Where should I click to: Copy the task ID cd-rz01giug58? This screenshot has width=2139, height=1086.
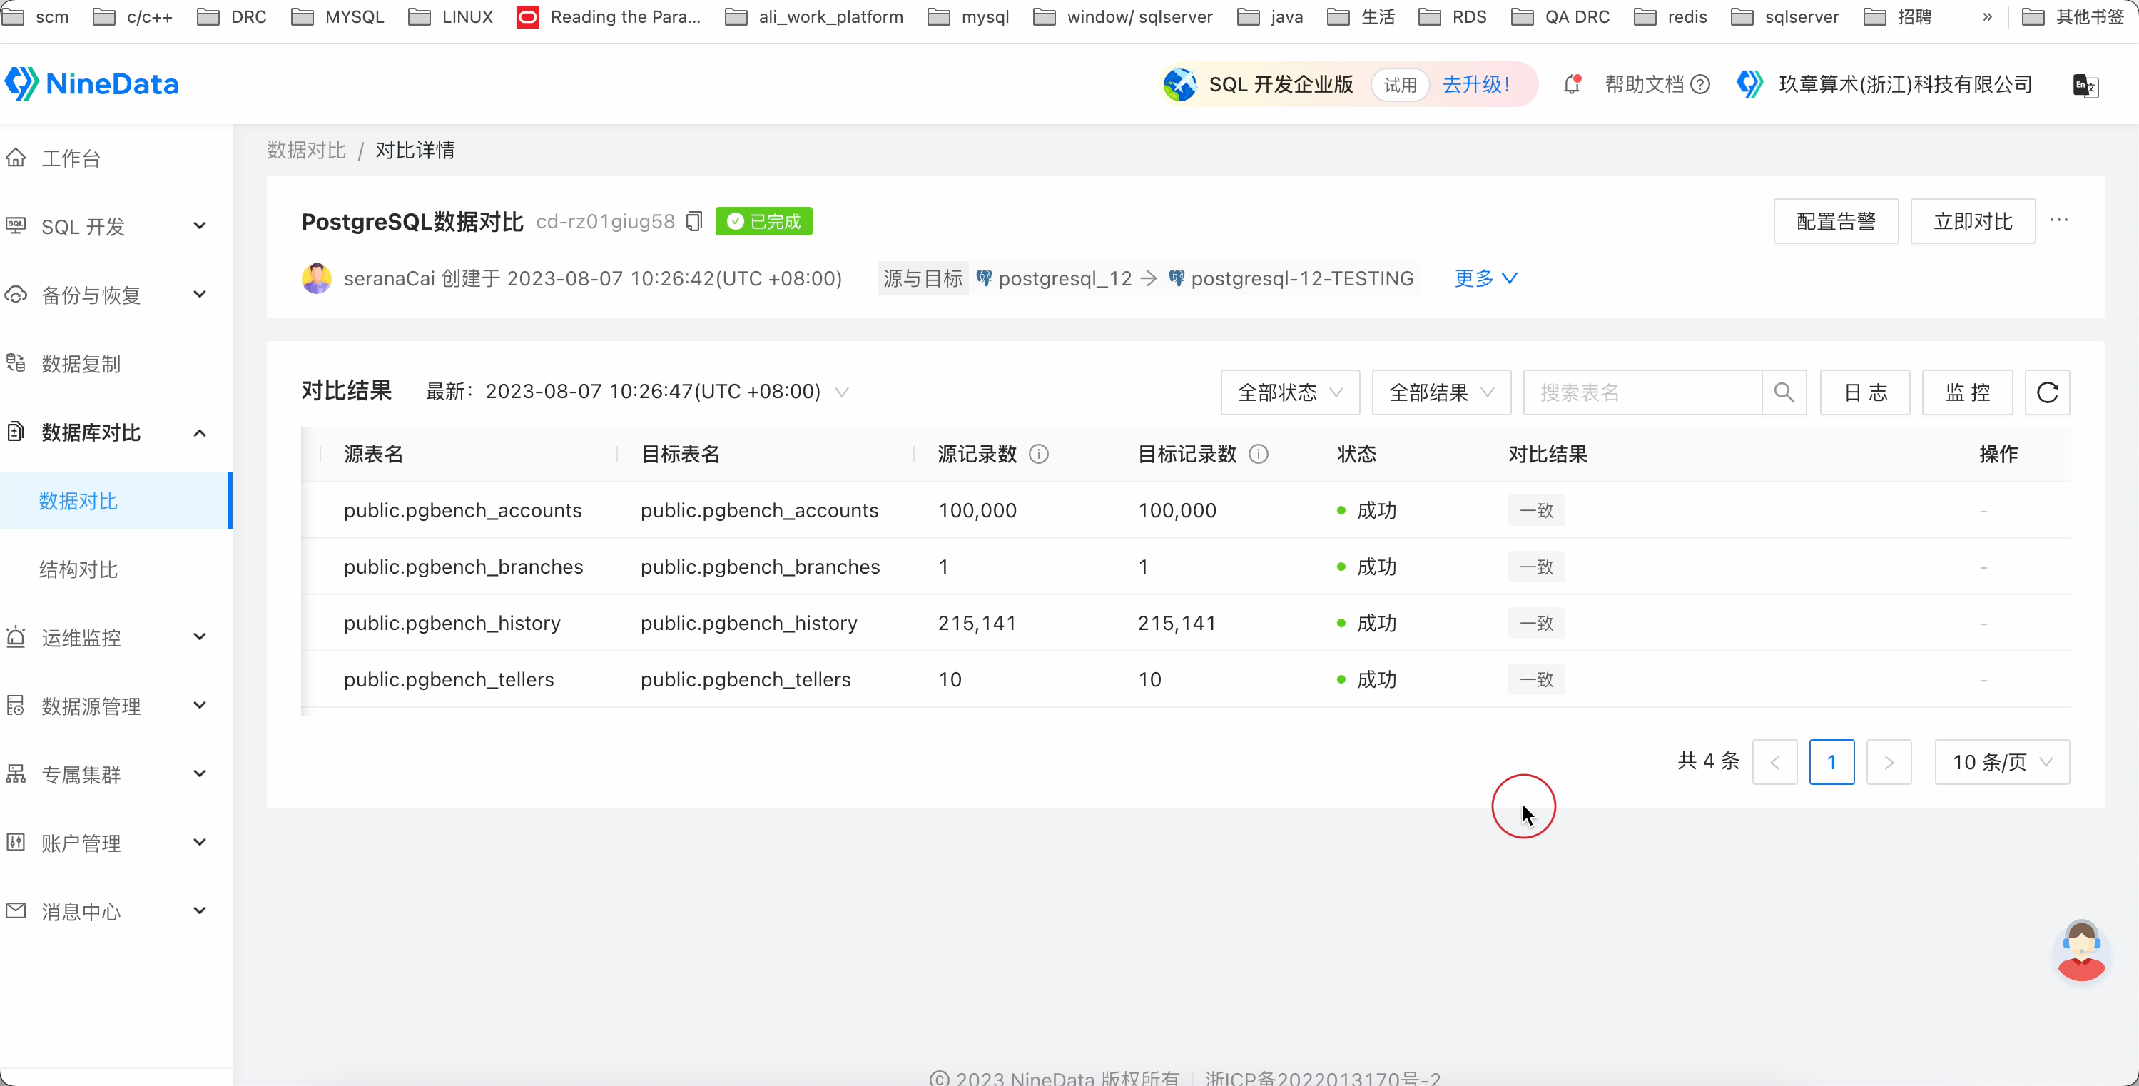(695, 221)
